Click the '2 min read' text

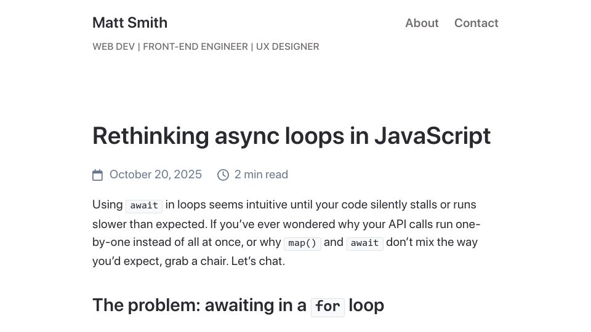click(x=261, y=175)
